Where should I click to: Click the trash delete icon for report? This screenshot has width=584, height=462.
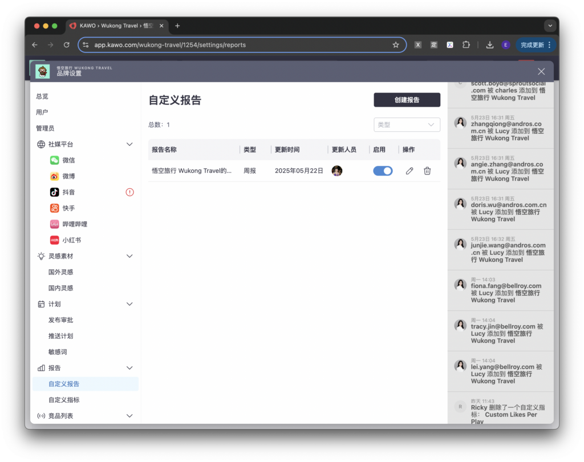click(x=427, y=171)
